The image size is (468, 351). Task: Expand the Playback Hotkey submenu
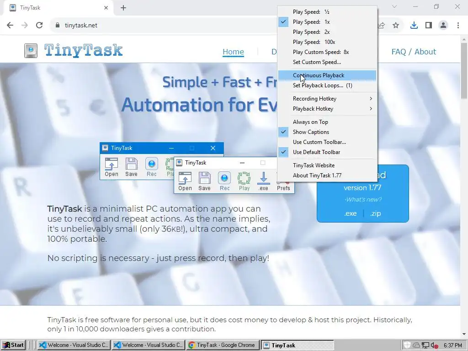(327, 109)
